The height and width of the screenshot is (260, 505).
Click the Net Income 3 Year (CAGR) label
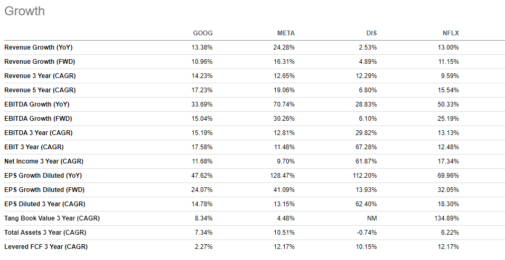click(x=44, y=161)
